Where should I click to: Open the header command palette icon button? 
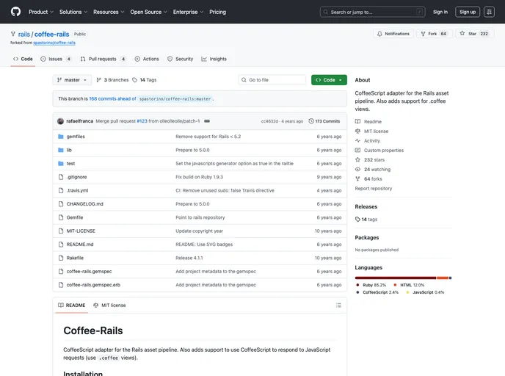(489, 12)
